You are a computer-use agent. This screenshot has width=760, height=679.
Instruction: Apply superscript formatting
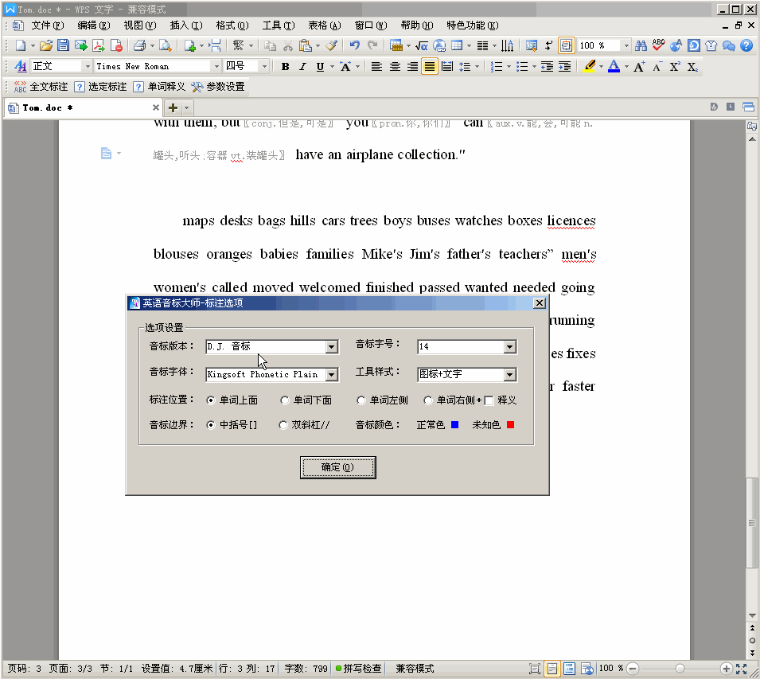(674, 66)
